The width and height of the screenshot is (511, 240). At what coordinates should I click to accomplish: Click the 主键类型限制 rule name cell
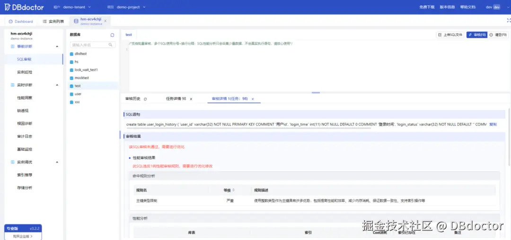147,201
